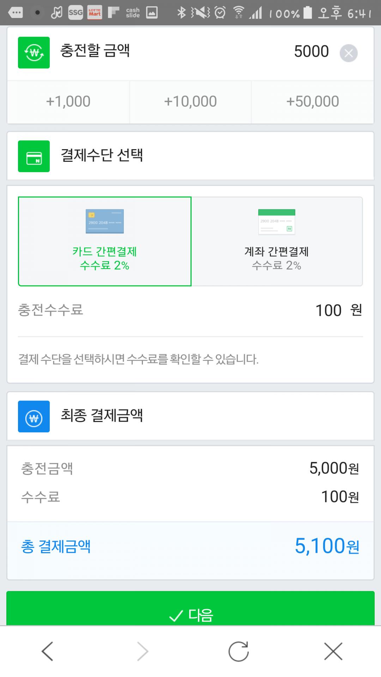Tap the blue card illustration thumbnail
The height and width of the screenshot is (677, 381).
click(x=105, y=221)
